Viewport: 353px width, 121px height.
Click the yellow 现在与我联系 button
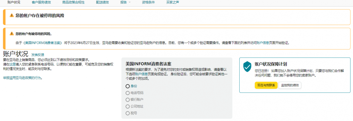(x=266, y=85)
